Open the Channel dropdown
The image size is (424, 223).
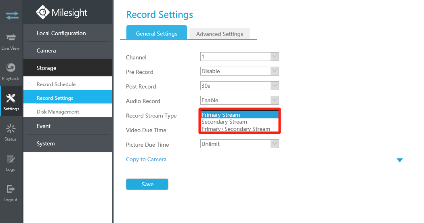[x=239, y=57]
